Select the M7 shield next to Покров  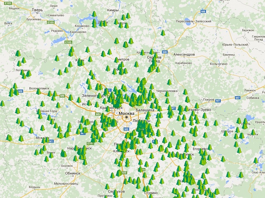(218, 101)
